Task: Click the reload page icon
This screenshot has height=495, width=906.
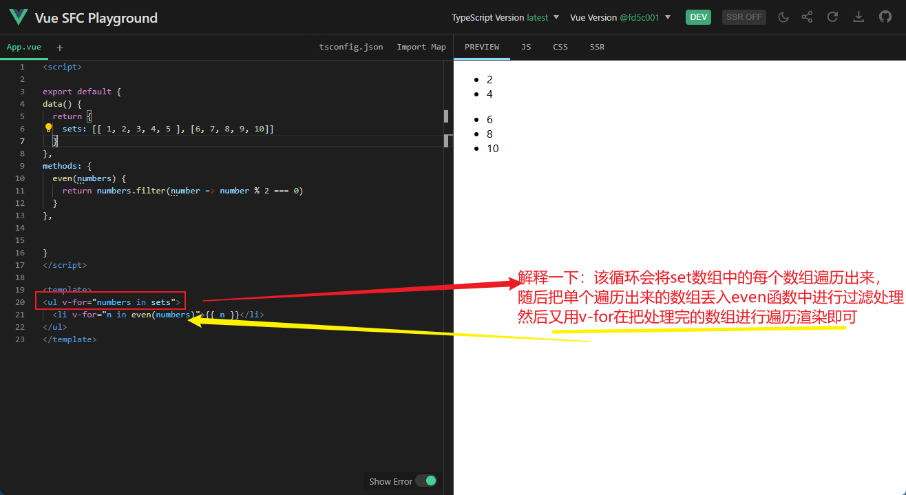Action: pos(832,17)
